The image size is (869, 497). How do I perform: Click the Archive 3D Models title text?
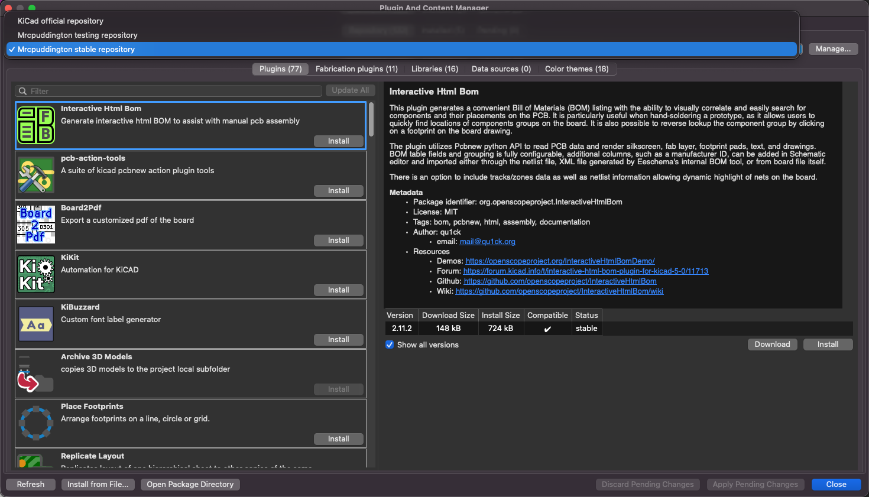coord(96,357)
